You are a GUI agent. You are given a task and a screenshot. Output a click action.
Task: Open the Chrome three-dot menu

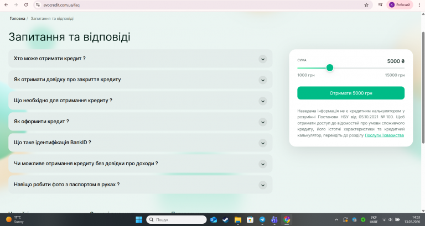(x=419, y=5)
